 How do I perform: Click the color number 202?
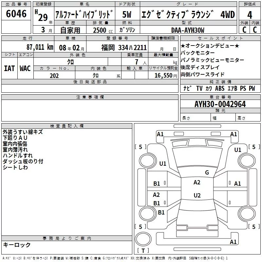[54, 76]
